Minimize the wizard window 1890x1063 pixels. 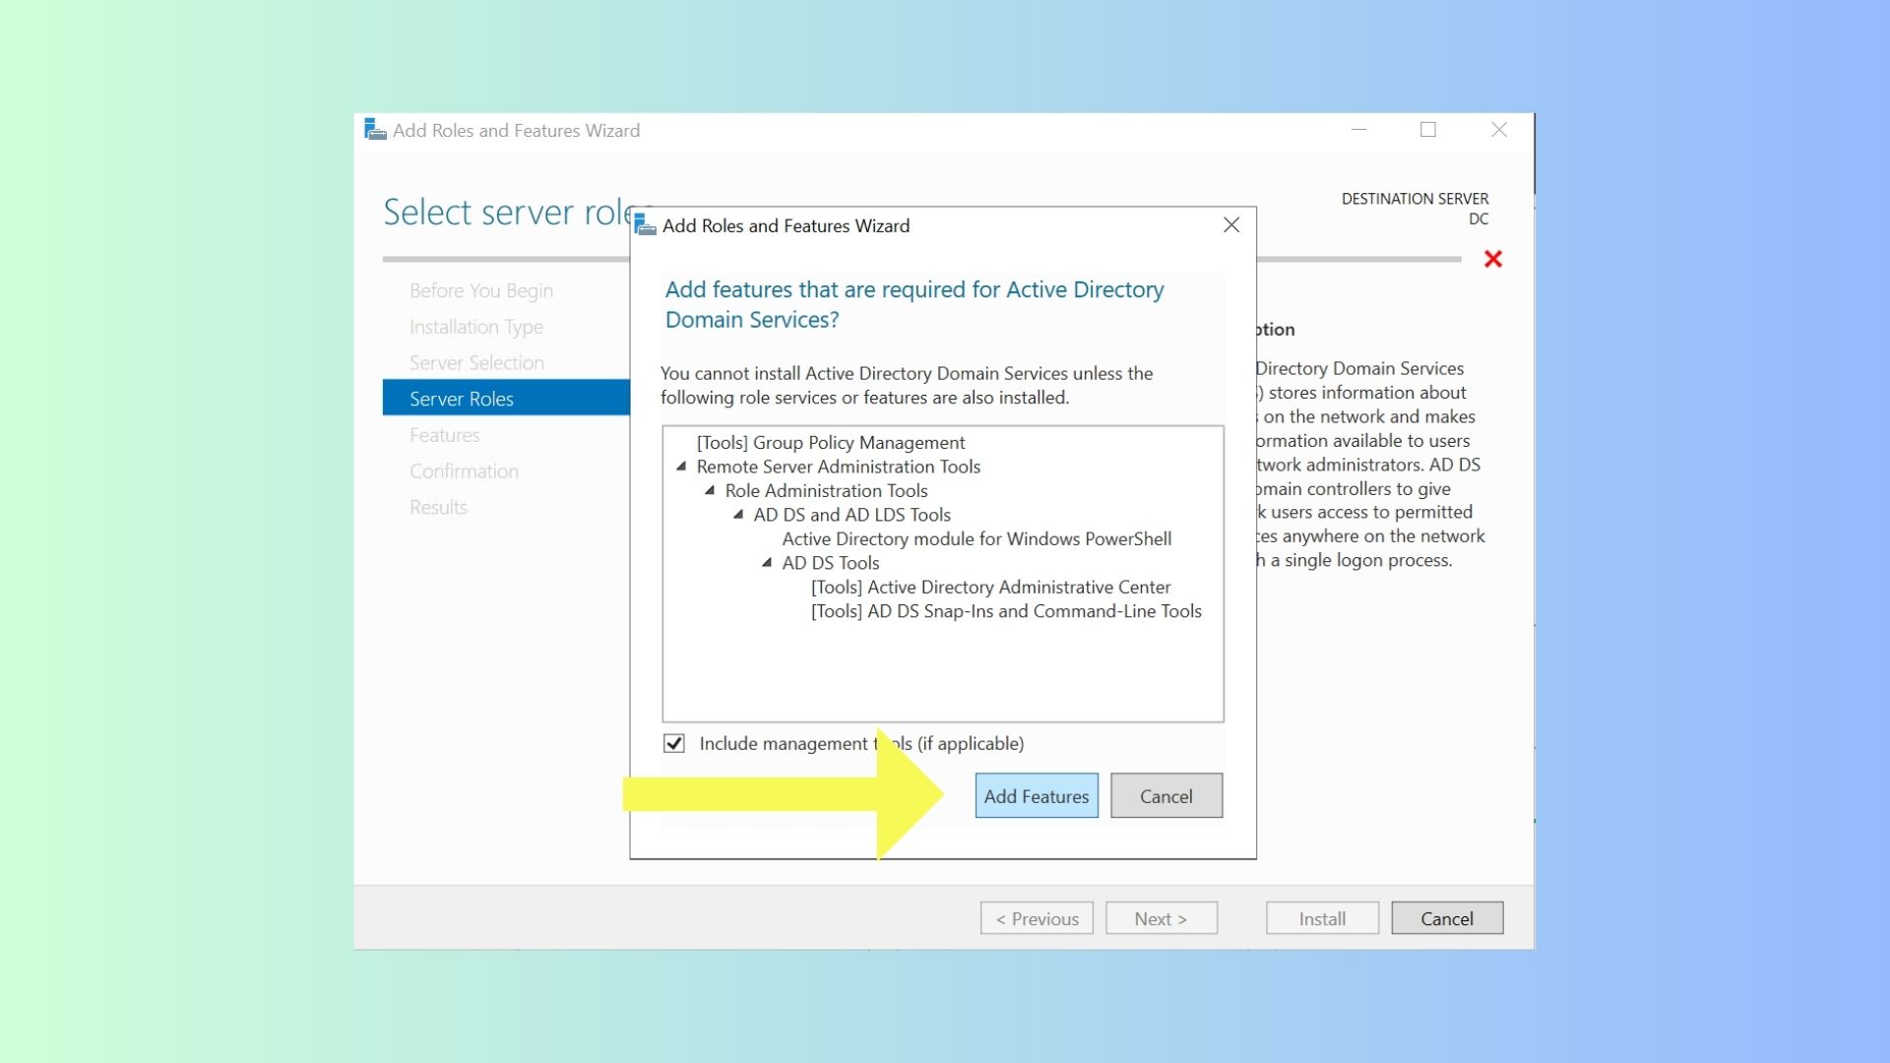coord(1358,130)
